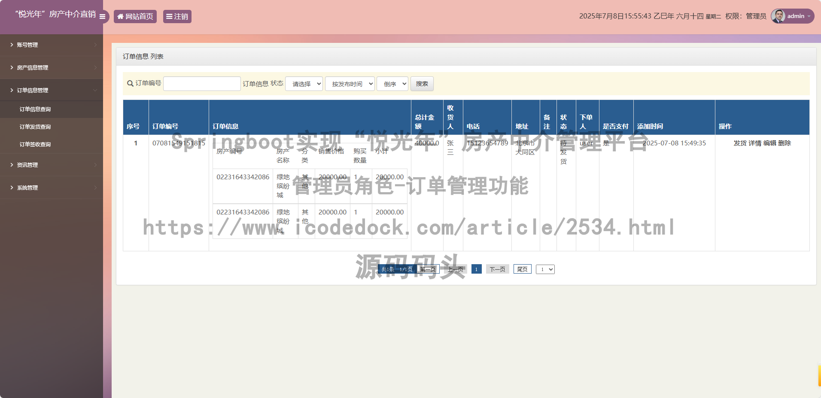The height and width of the screenshot is (398, 821).
Task: Open 订单信息查询 submenu item
Action: click(35, 109)
